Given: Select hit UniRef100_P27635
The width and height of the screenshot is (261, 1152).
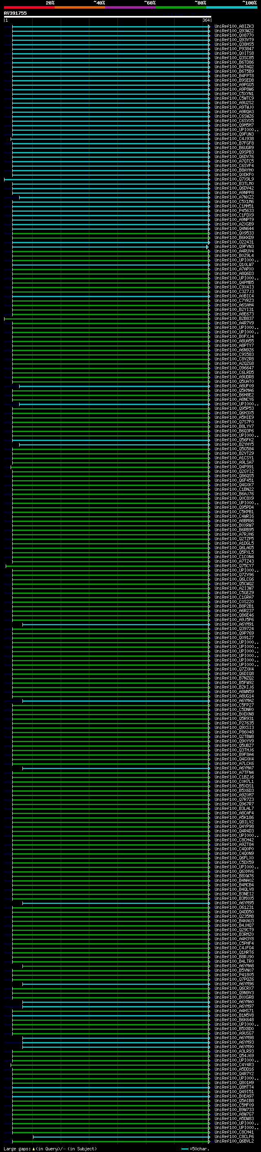Looking at the screenshot, I should pyautogui.click(x=234, y=724).
